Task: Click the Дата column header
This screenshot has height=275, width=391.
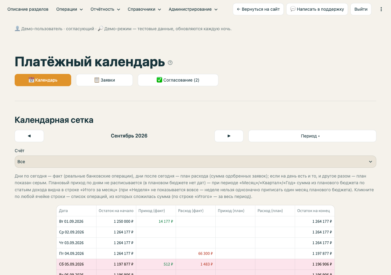Action: 76,211
